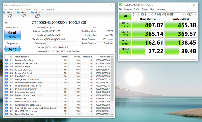Image resolution: width=202 pixels, height=122 pixels.
Task: Click the empty Drive Letter field
Action: pos(60,43)
